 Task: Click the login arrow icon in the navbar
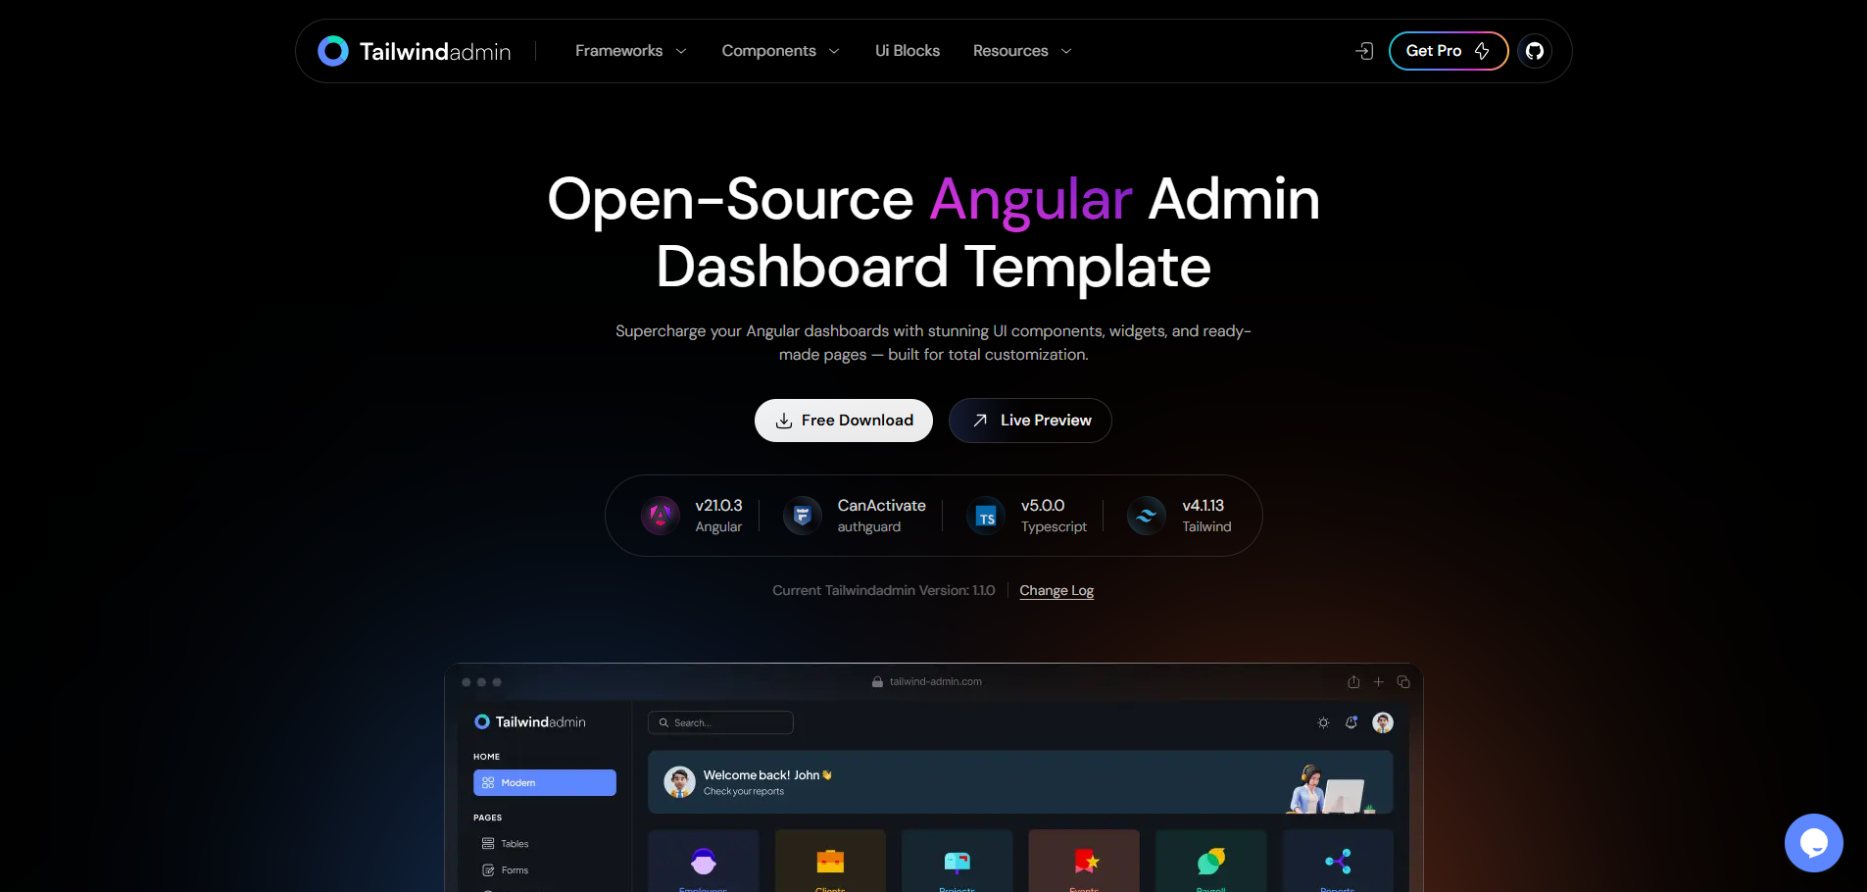coord(1364,51)
